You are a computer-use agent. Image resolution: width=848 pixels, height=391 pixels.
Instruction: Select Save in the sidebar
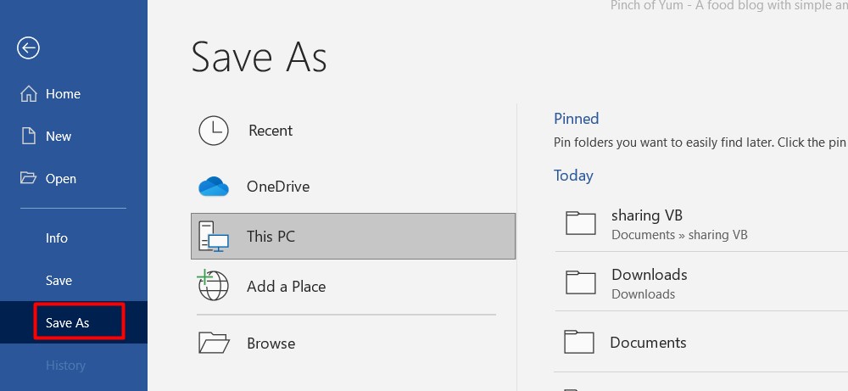(59, 281)
